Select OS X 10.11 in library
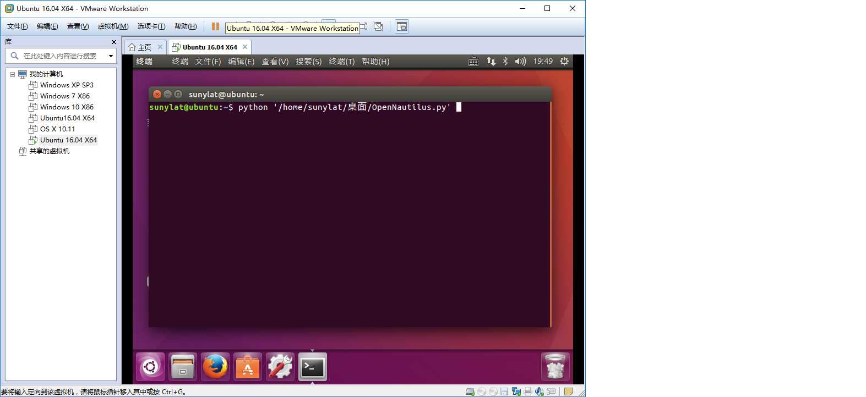This screenshot has width=866, height=397. click(x=57, y=129)
